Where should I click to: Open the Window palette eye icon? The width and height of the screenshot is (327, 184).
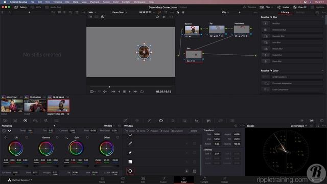coord(161,121)
